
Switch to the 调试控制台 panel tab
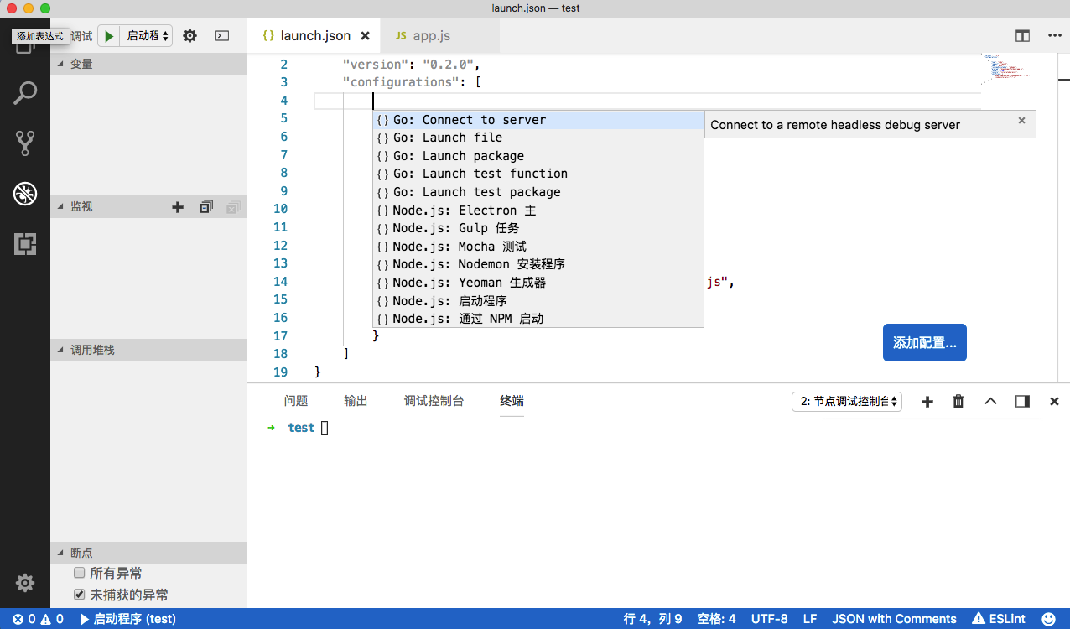pos(434,401)
